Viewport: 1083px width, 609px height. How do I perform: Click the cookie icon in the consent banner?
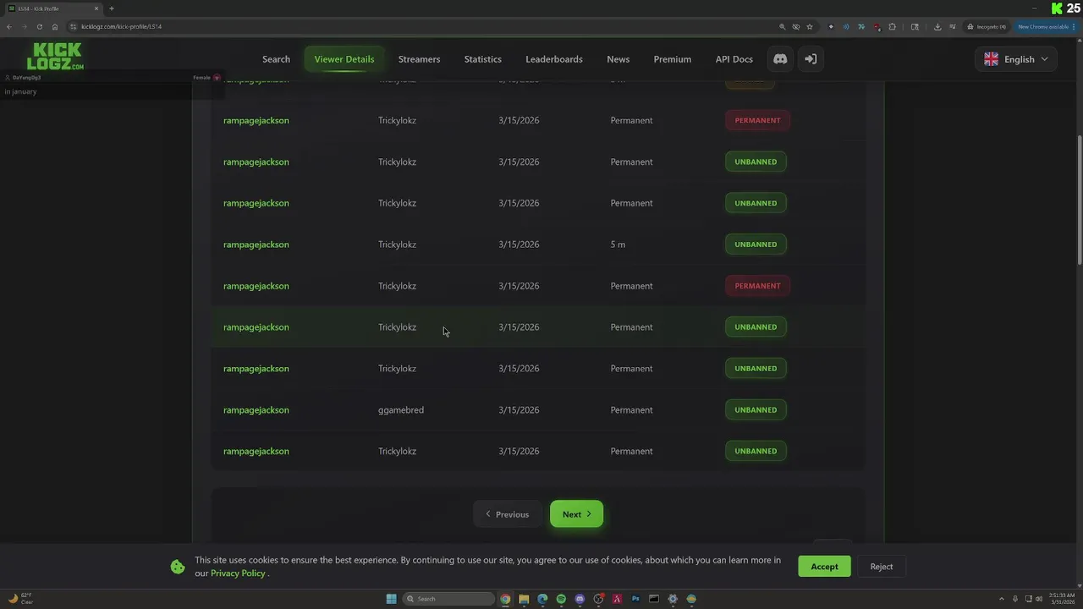pyautogui.click(x=178, y=567)
